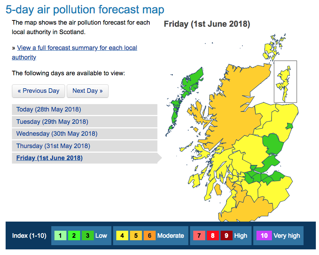Select index 3 low swatch
Screen dimensions: 319x255
[x=87, y=236]
